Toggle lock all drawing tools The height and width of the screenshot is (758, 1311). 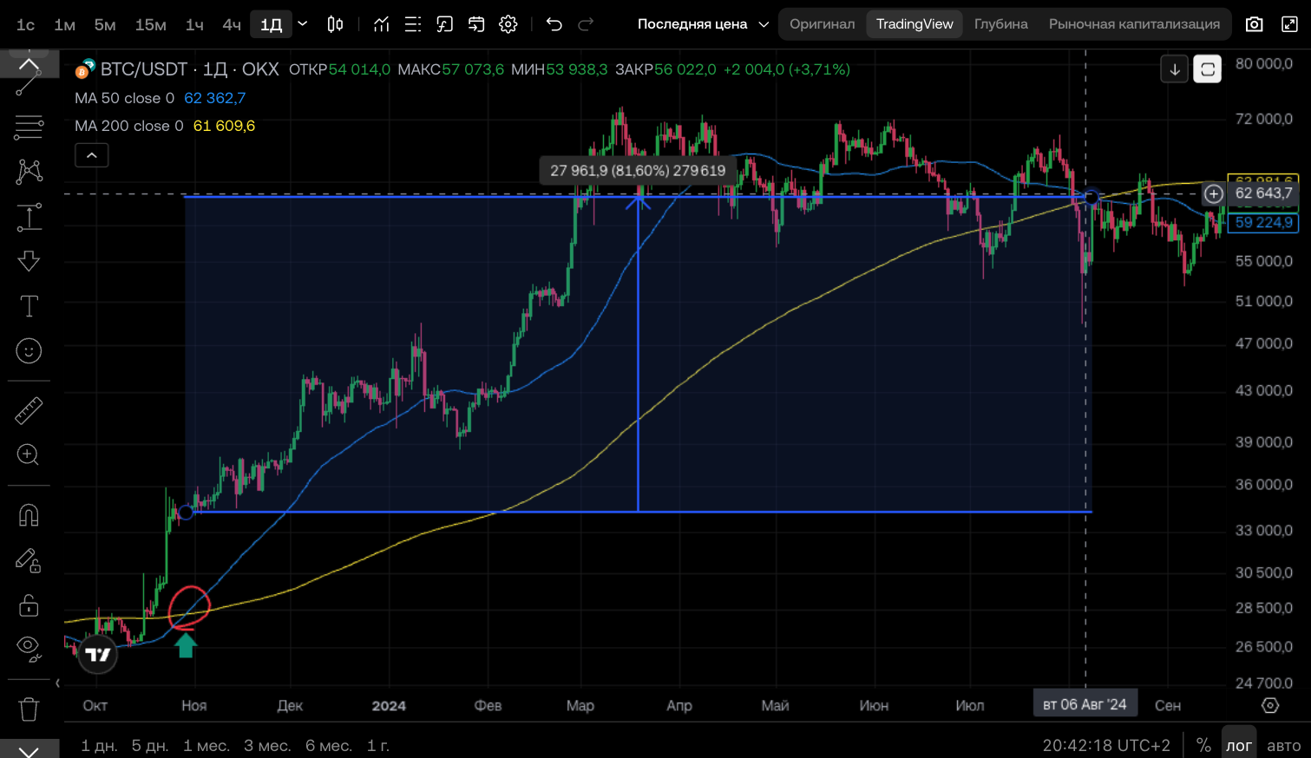coord(29,604)
